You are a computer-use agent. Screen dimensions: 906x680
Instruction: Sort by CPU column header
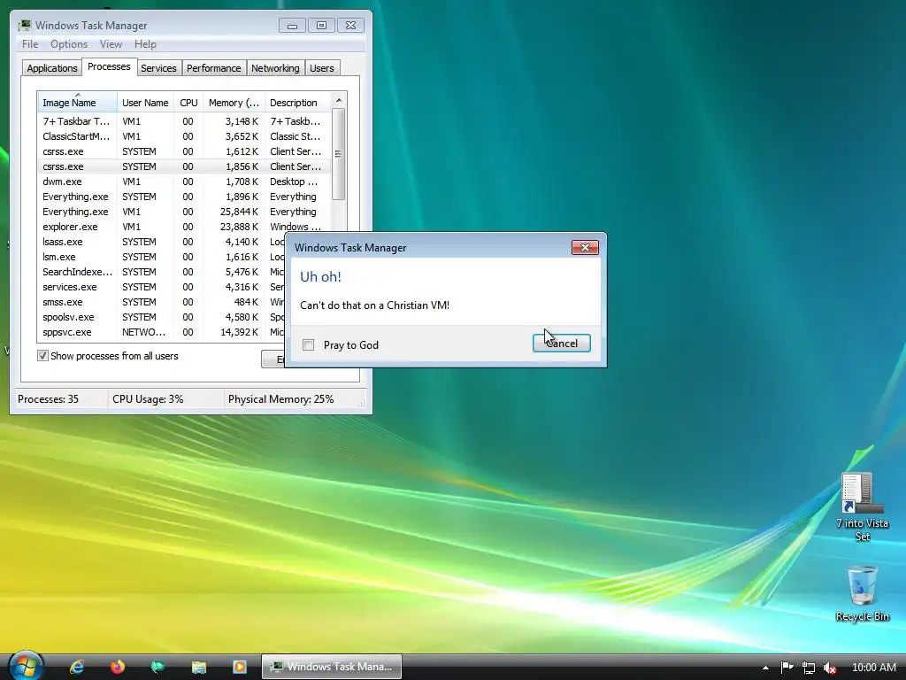[x=188, y=103]
